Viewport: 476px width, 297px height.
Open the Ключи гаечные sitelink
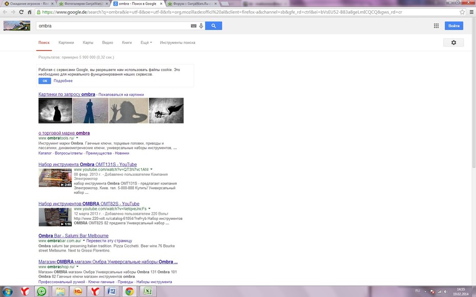click(101, 282)
